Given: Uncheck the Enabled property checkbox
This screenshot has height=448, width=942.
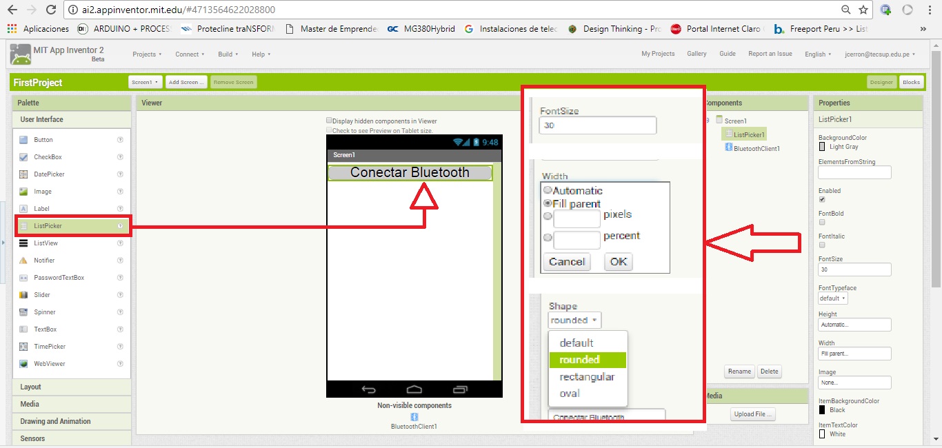Looking at the screenshot, I should point(822,199).
